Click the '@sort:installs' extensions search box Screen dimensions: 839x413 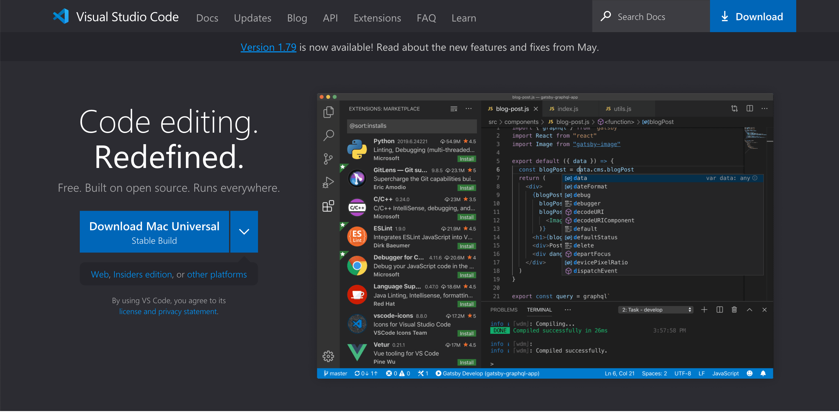(412, 126)
